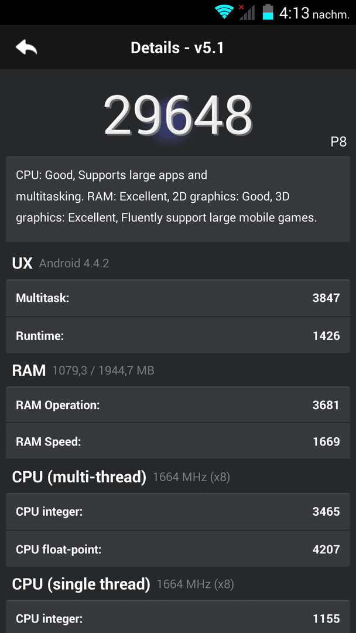Tap single thread CPU integer row
Image resolution: width=356 pixels, height=633 pixels.
178,618
